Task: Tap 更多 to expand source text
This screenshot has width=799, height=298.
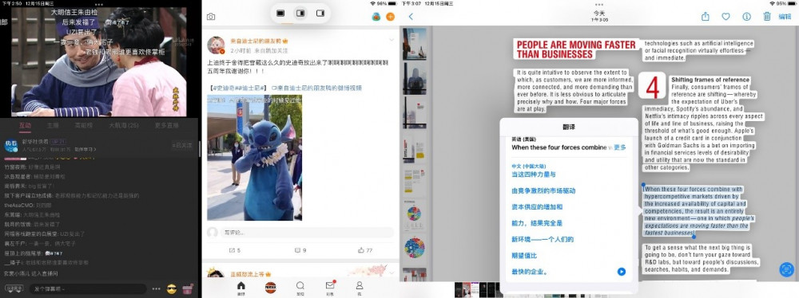Action: click(620, 147)
